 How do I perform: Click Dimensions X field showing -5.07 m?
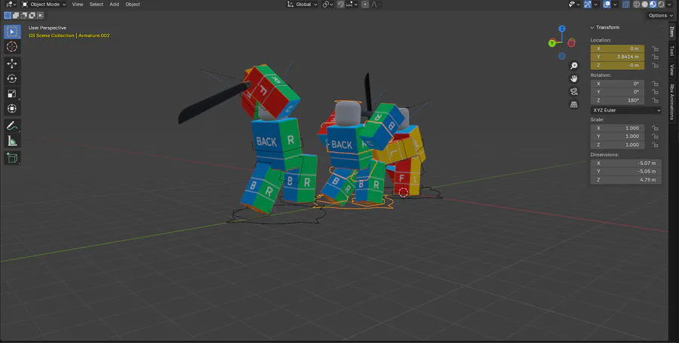point(625,163)
